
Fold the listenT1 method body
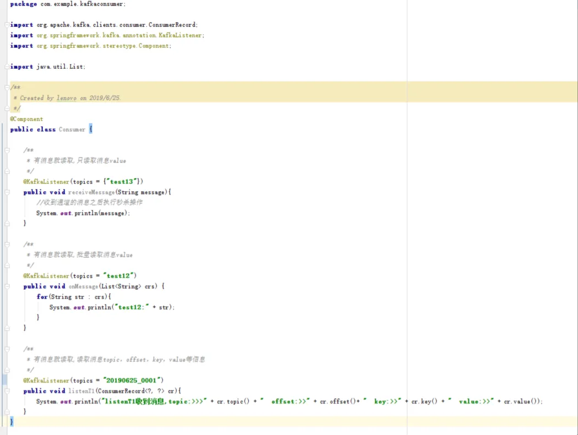7,391
